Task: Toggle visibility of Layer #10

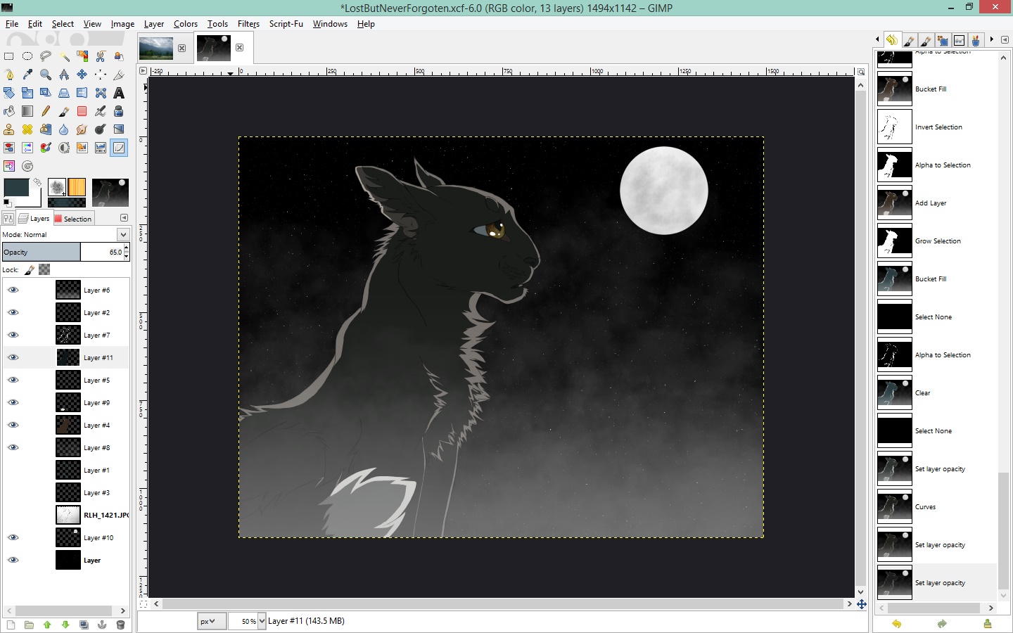Action: pos(13,537)
